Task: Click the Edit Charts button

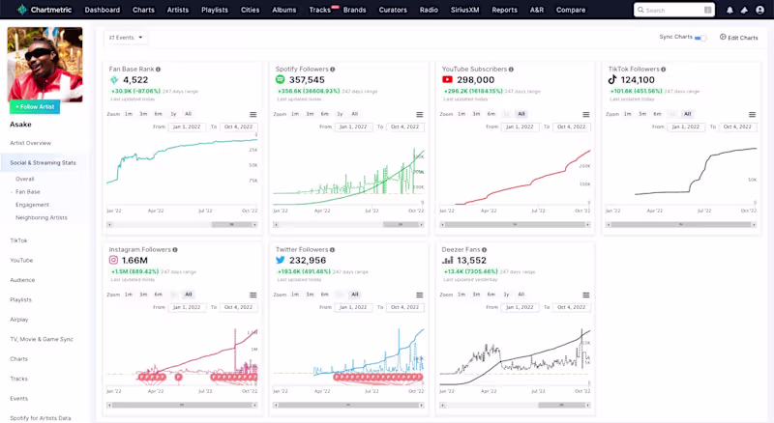Action: point(738,38)
